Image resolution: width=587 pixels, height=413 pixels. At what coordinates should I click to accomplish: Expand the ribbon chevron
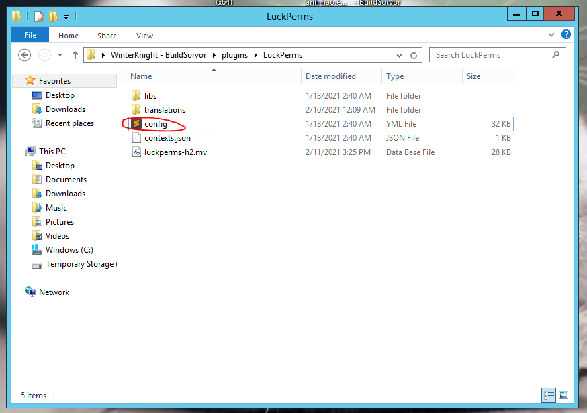551,35
